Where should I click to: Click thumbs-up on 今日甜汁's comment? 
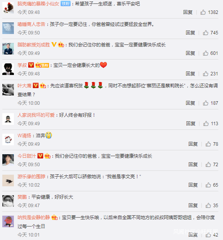(208, 165)
